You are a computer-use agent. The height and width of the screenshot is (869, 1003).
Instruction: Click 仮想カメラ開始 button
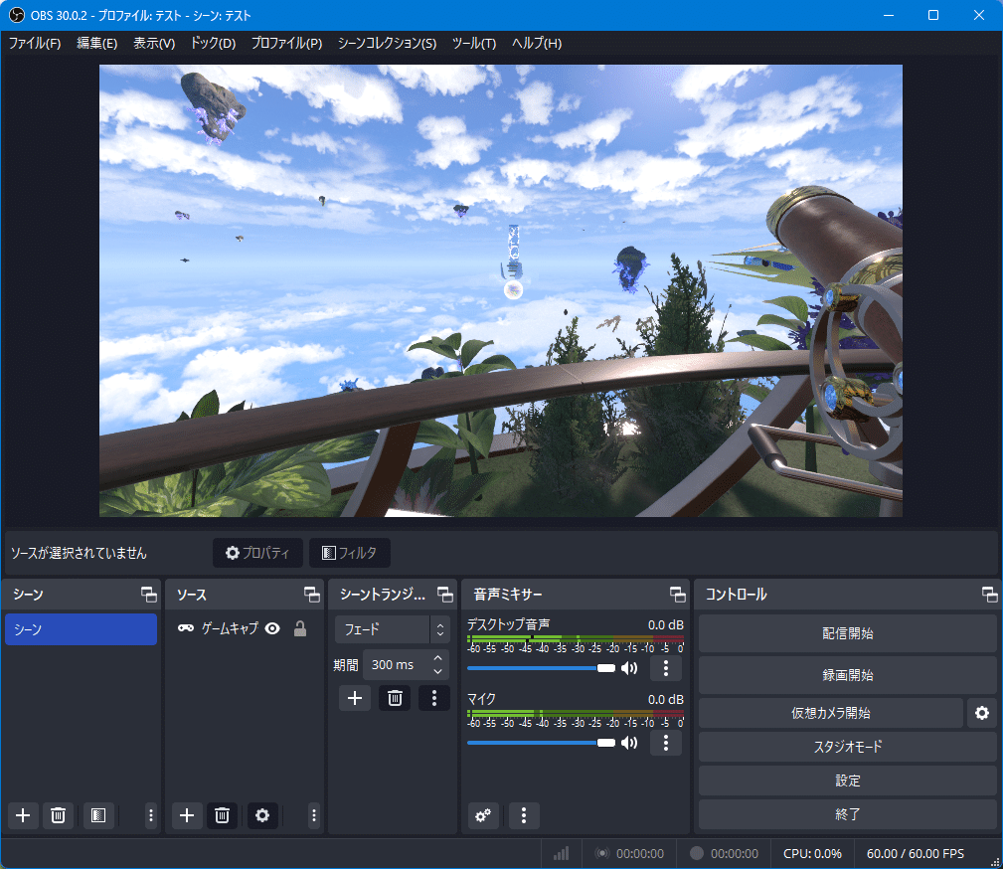[x=830, y=713]
